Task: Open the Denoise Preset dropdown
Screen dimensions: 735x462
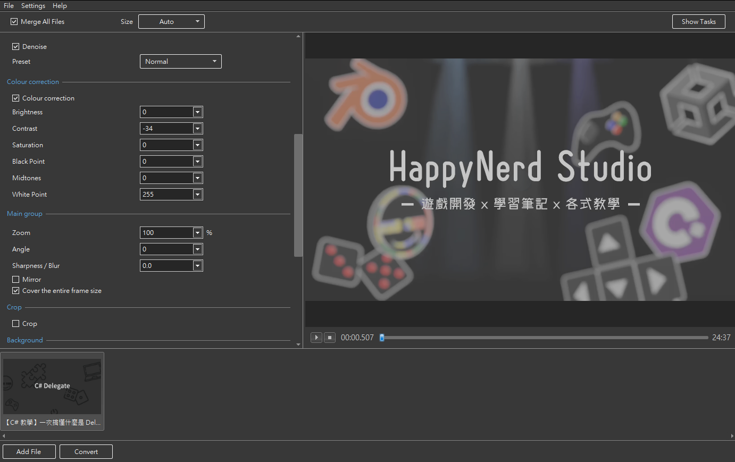Action: (181, 62)
